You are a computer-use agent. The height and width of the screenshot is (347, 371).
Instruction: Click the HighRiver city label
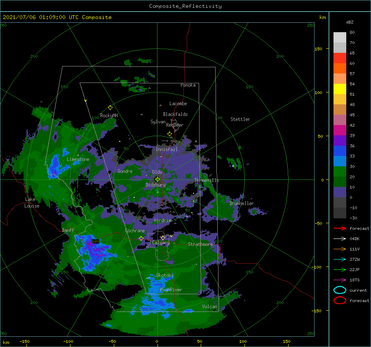tap(171, 290)
